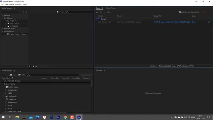Open Media Browser recent directories dropdown

[11, 12]
